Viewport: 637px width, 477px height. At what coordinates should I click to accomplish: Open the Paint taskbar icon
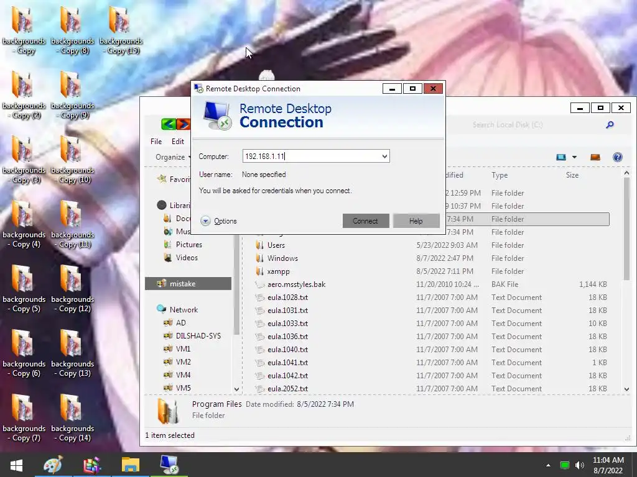pyautogui.click(x=53, y=465)
